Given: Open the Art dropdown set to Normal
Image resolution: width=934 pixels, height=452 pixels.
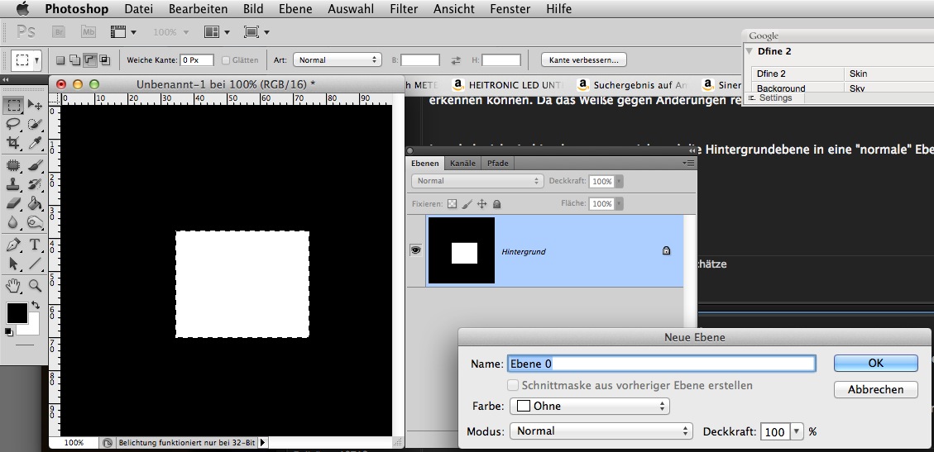Looking at the screenshot, I should (338, 59).
